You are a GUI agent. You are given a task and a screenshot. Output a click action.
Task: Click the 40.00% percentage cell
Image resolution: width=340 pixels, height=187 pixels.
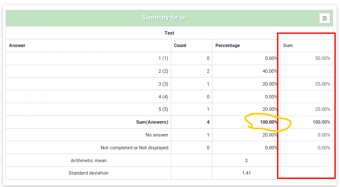click(270, 71)
